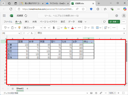Select the Format Painter brush icon
The image size is (128, 95).
(x=19, y=28)
